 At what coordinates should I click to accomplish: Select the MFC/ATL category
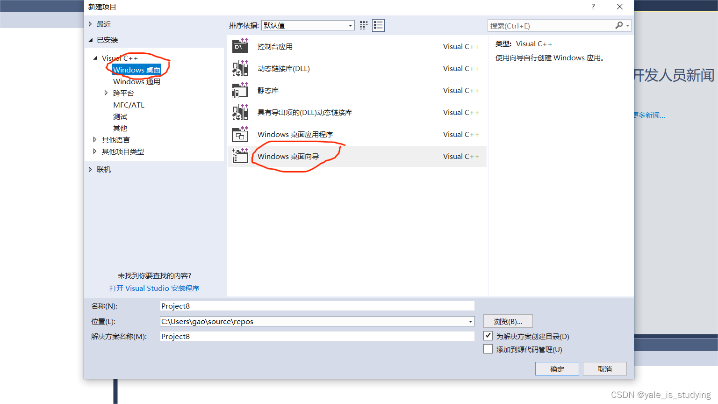pyautogui.click(x=129, y=105)
